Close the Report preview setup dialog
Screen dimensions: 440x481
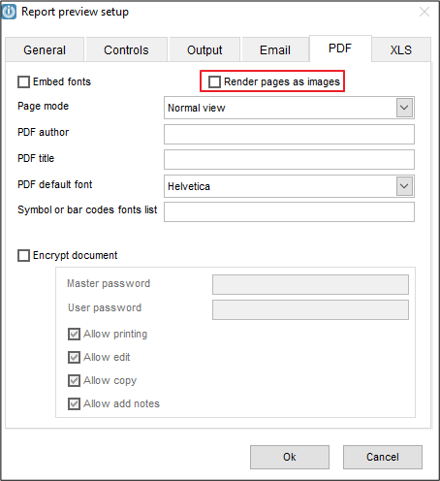424,12
